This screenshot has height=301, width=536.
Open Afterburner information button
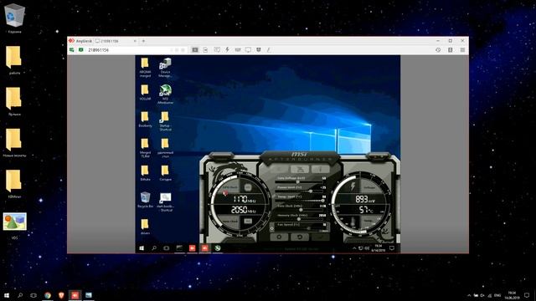(320, 169)
